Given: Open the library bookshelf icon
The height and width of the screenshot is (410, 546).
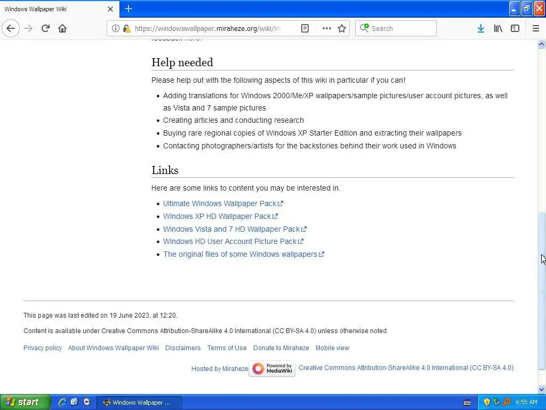Looking at the screenshot, I should pos(498,29).
